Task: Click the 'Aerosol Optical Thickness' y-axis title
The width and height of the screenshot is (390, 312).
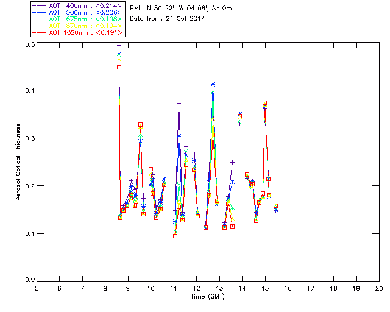Action: [18, 162]
